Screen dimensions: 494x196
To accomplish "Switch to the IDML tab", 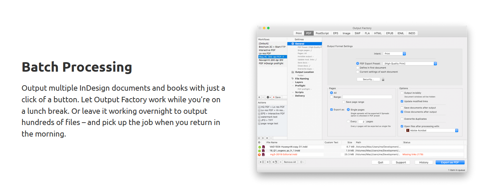I will pos(401,33).
